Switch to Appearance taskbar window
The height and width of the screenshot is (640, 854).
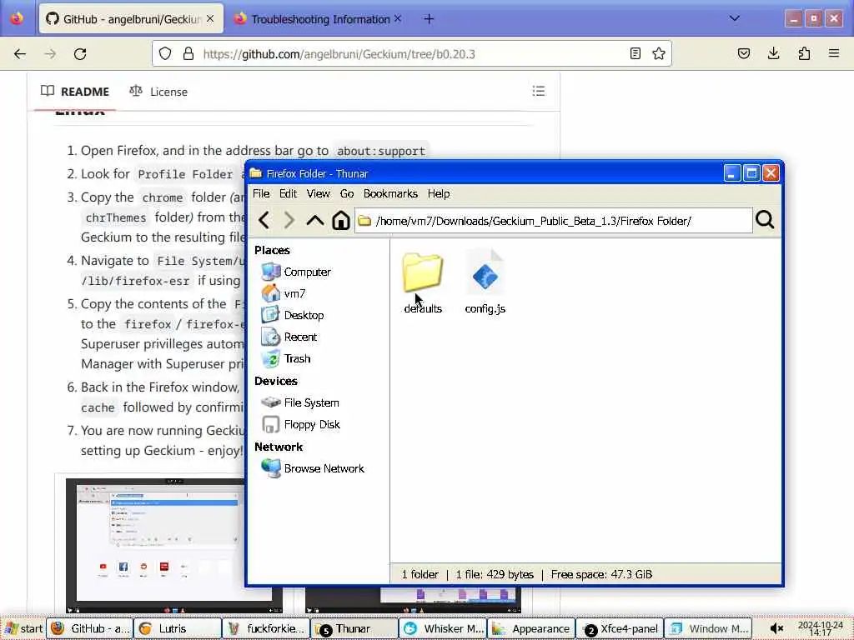[531, 628]
